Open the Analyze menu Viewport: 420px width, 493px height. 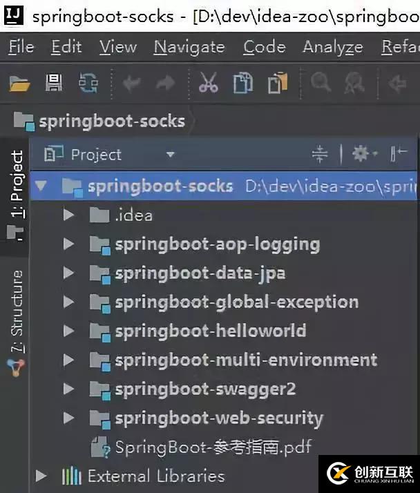[332, 47]
